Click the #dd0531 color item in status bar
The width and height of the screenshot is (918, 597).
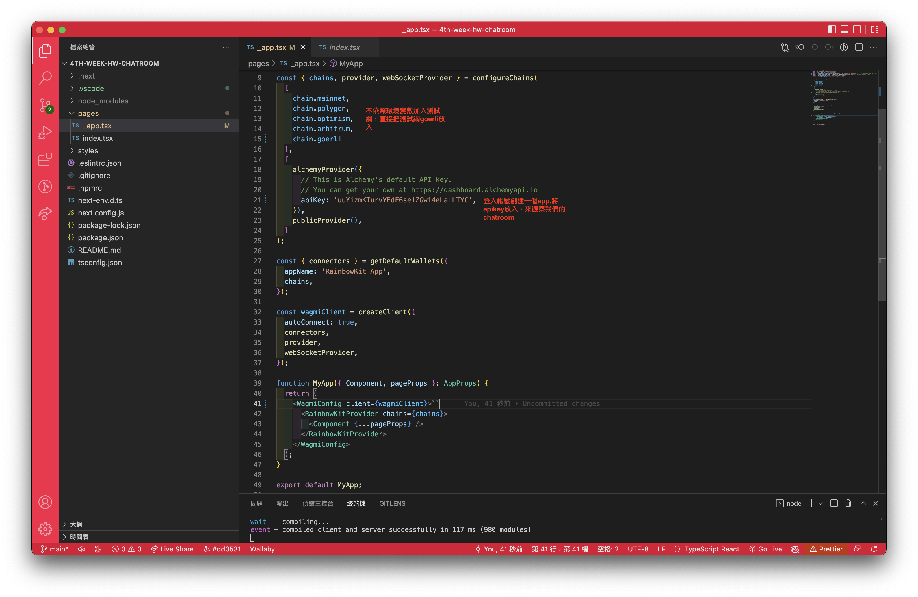222,549
